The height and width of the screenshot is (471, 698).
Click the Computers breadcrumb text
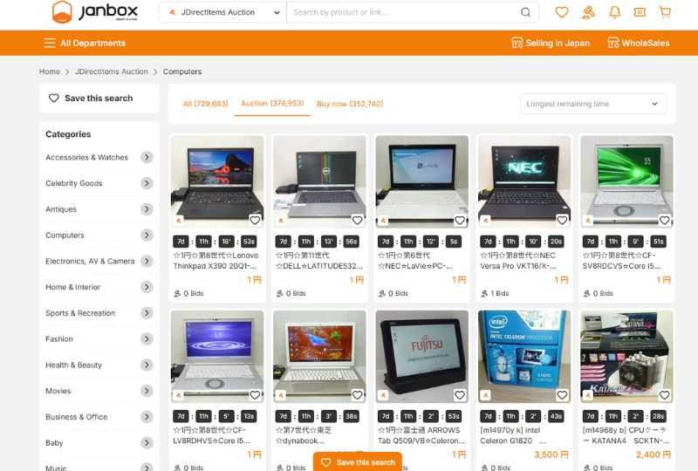[x=182, y=72]
